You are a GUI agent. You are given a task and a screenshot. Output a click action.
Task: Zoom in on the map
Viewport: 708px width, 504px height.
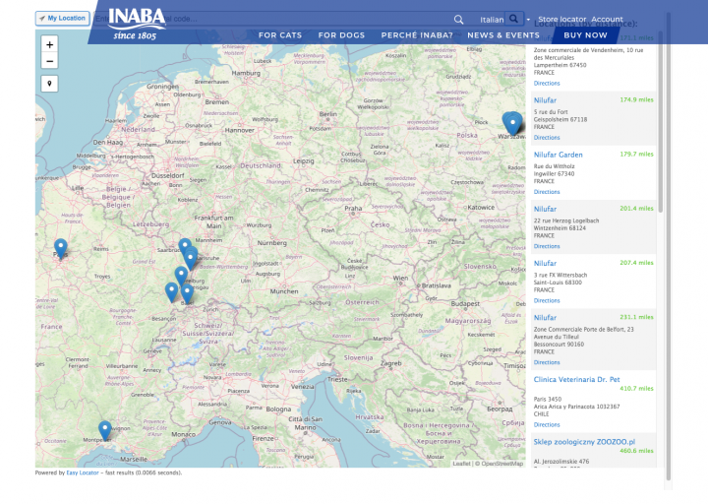[x=50, y=44]
